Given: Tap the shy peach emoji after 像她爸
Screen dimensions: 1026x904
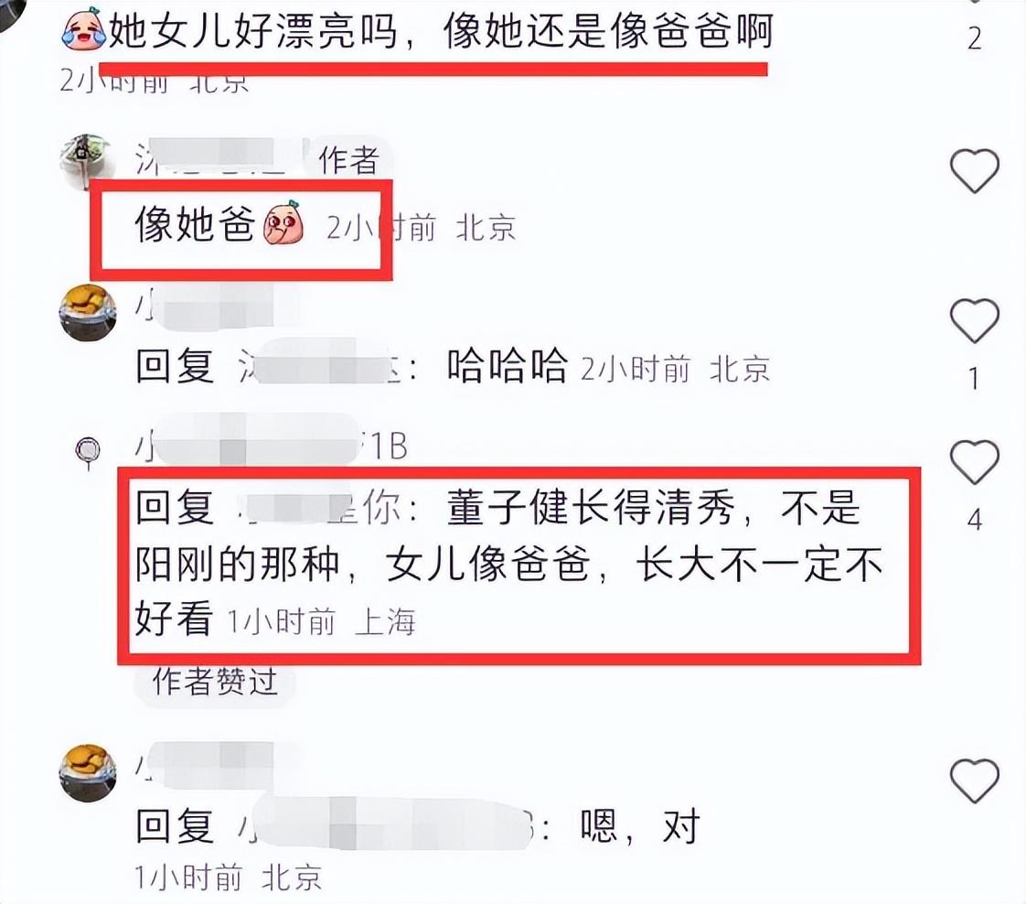Looking at the screenshot, I should [283, 224].
